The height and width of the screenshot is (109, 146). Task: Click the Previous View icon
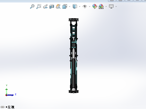(45, 6)
